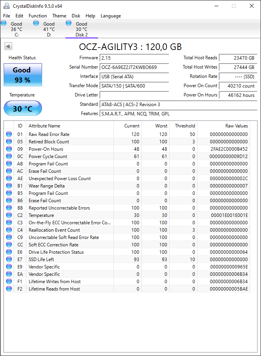Click the Attribute Name column header
The width and height of the screenshot is (261, 356).
70,126
